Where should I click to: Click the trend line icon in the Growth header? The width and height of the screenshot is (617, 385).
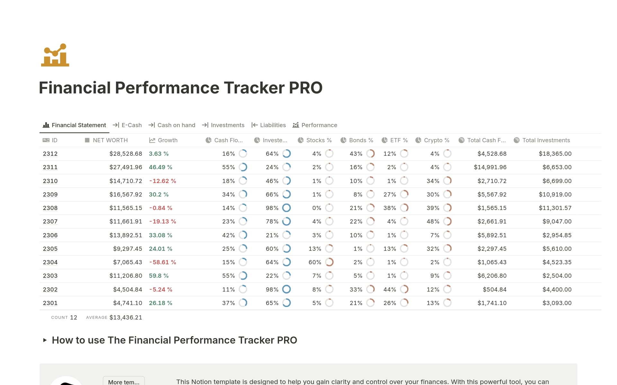152,140
